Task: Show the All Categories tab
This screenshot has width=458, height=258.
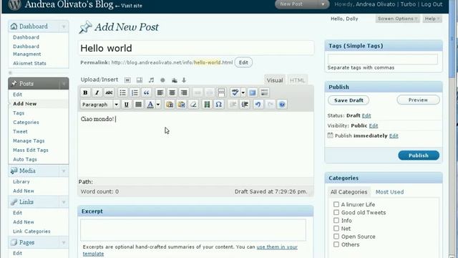Action: [349, 192]
